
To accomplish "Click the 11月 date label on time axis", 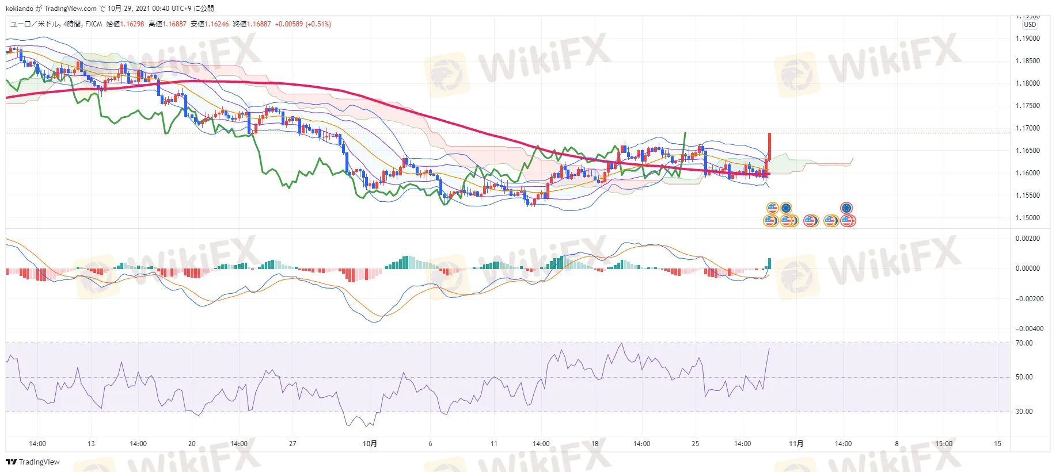I will (x=796, y=443).
